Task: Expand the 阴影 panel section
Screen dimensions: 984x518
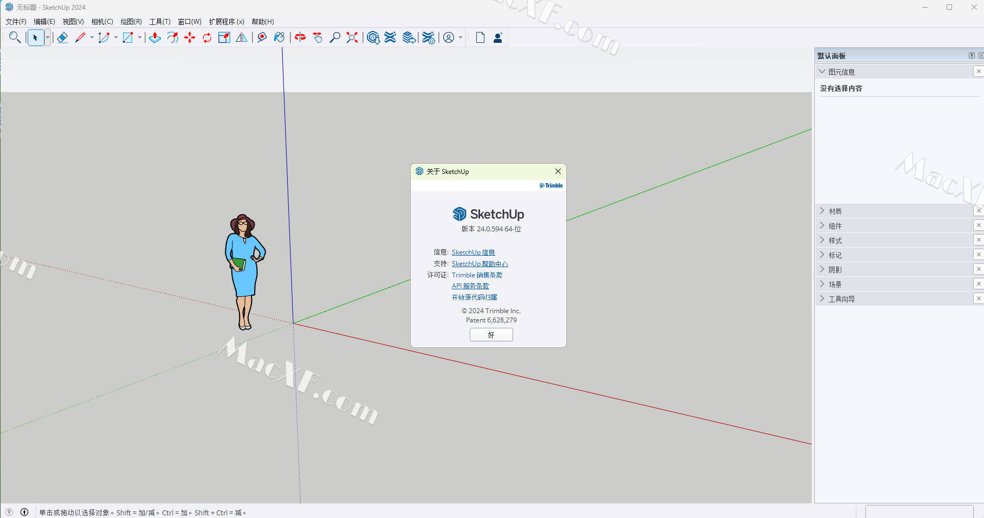Action: pyautogui.click(x=822, y=269)
